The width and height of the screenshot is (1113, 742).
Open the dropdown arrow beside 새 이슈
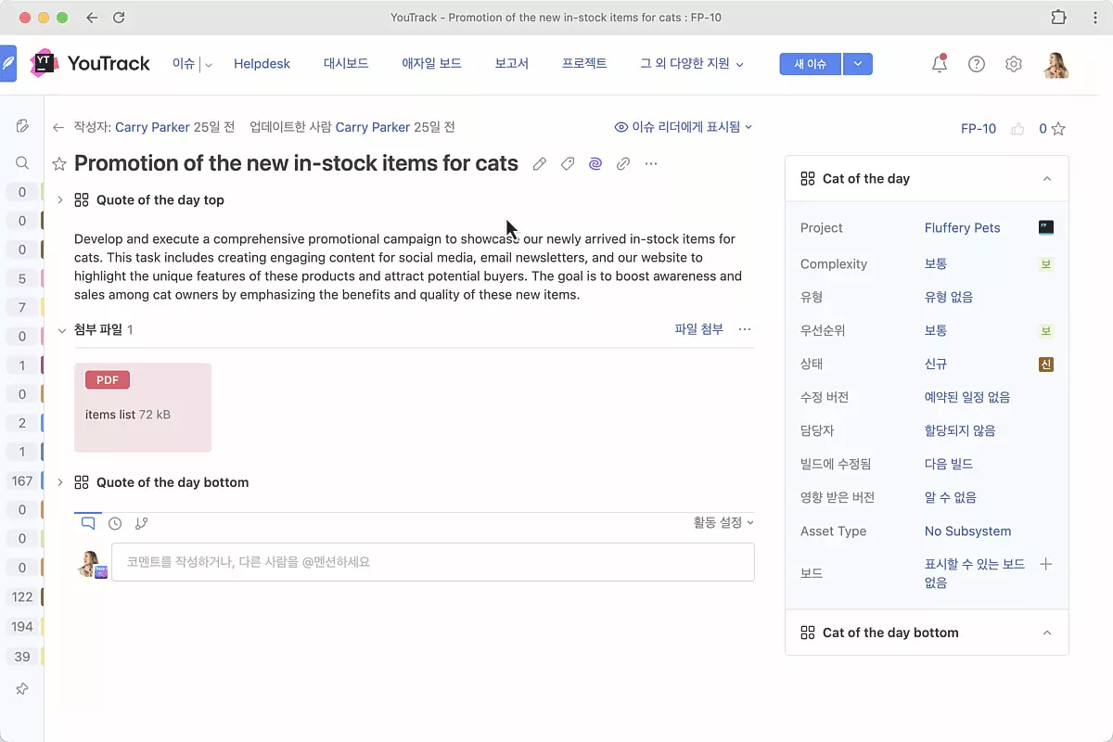858,64
